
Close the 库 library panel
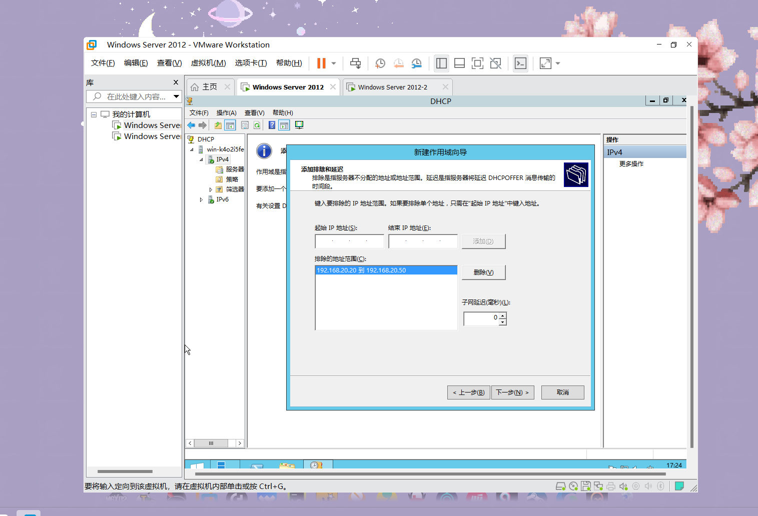[176, 82]
